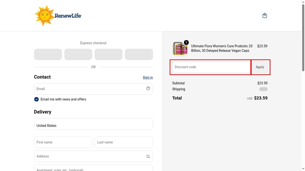Uncheck Email me with news and offers
305x171 pixels.
pyautogui.click(x=36, y=99)
